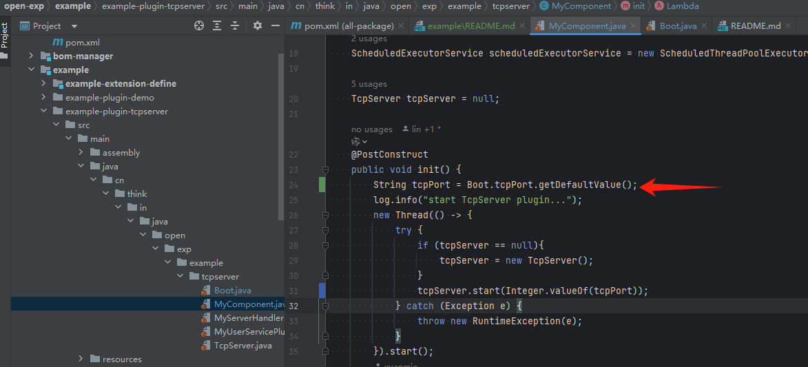Expand example-extension-define node

44,83
